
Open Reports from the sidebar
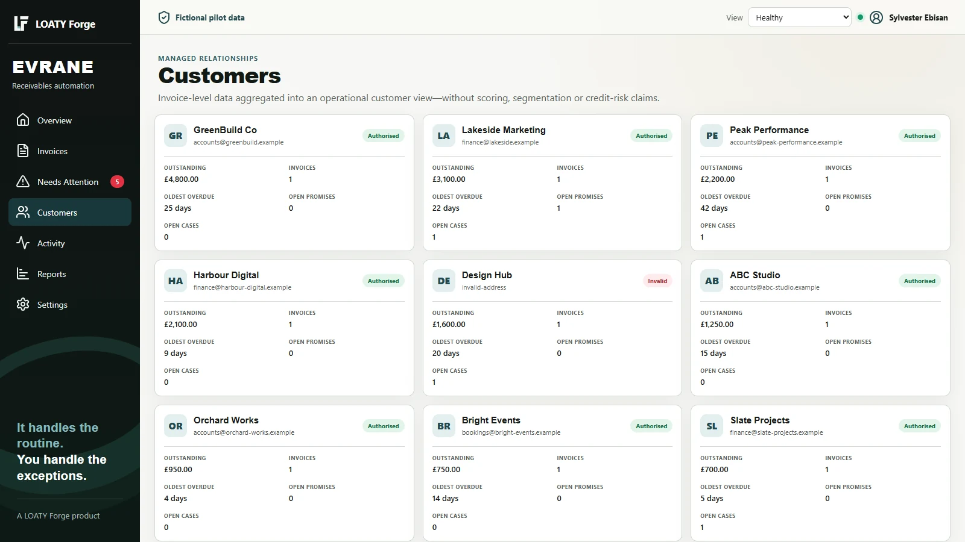click(70, 273)
